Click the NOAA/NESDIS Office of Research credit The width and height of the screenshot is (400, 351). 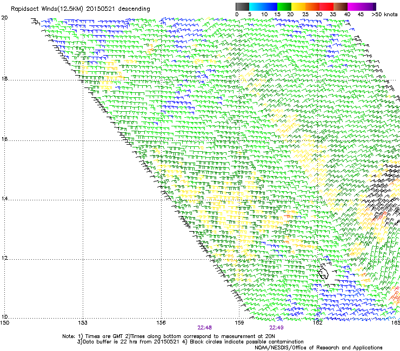click(x=318, y=348)
